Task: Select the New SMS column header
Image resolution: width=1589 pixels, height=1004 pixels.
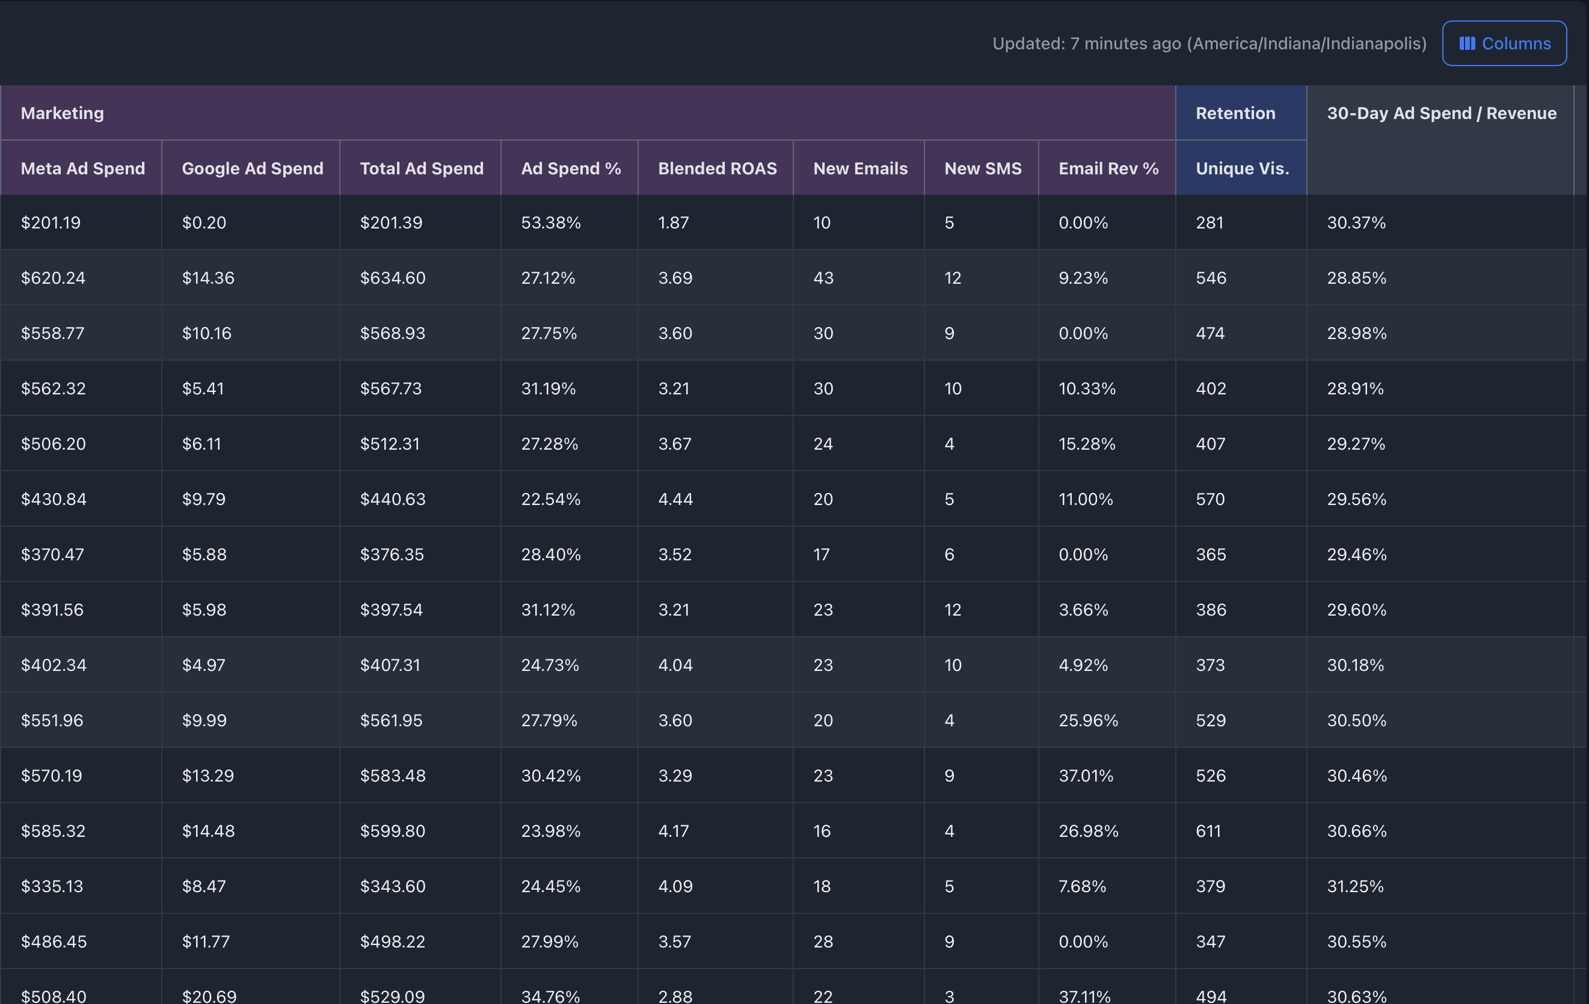Action: [983, 168]
